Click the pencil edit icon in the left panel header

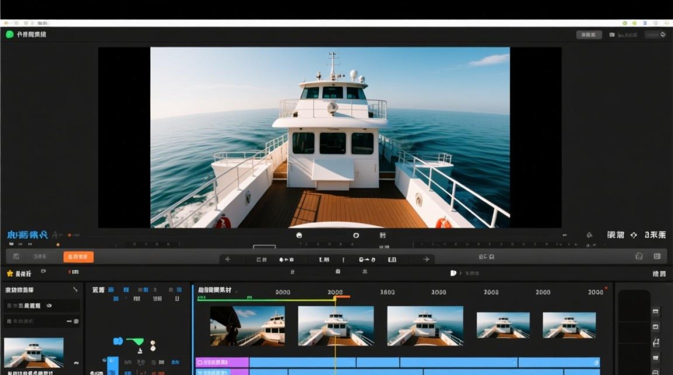pos(75,289)
